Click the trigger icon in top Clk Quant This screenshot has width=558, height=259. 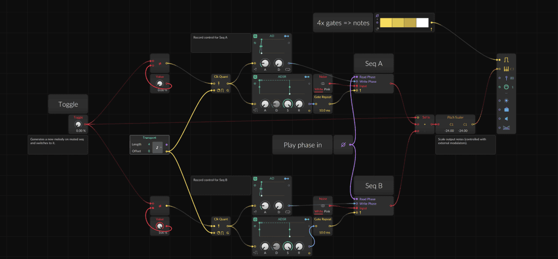219,84
